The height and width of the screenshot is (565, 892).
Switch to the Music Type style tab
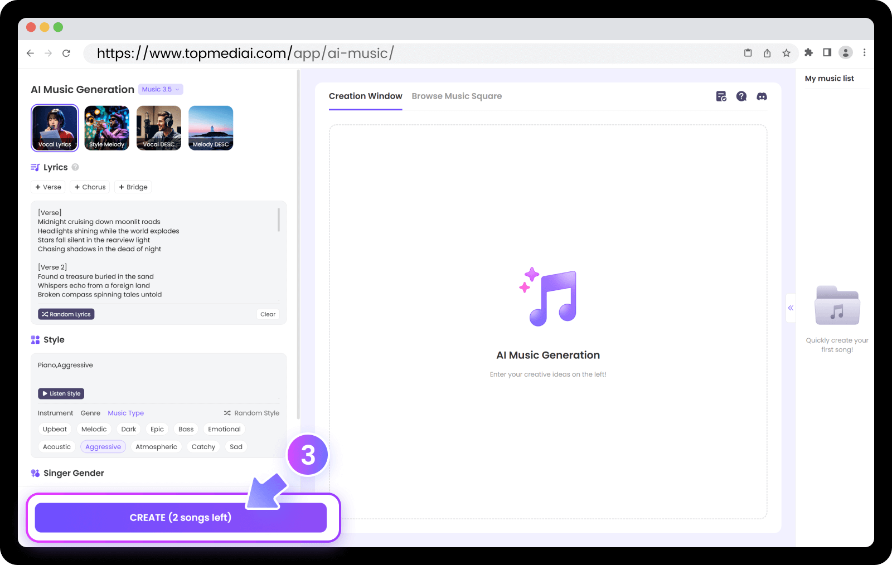[x=126, y=413]
